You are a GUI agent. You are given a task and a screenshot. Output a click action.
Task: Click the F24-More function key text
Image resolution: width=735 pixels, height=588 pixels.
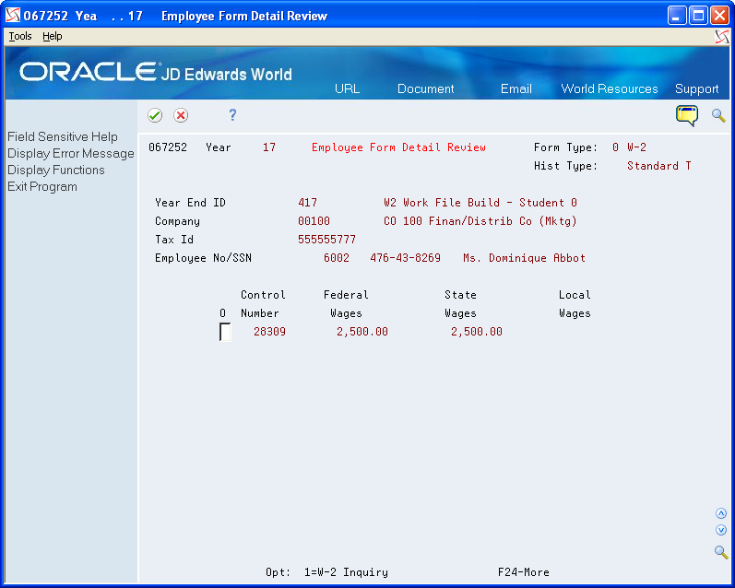[523, 572]
